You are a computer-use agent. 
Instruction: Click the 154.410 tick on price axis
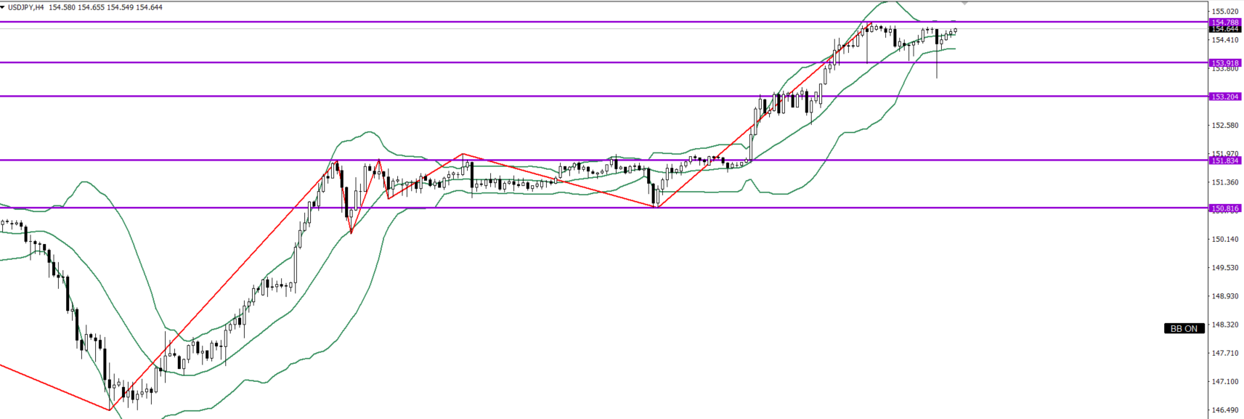tap(1224, 40)
